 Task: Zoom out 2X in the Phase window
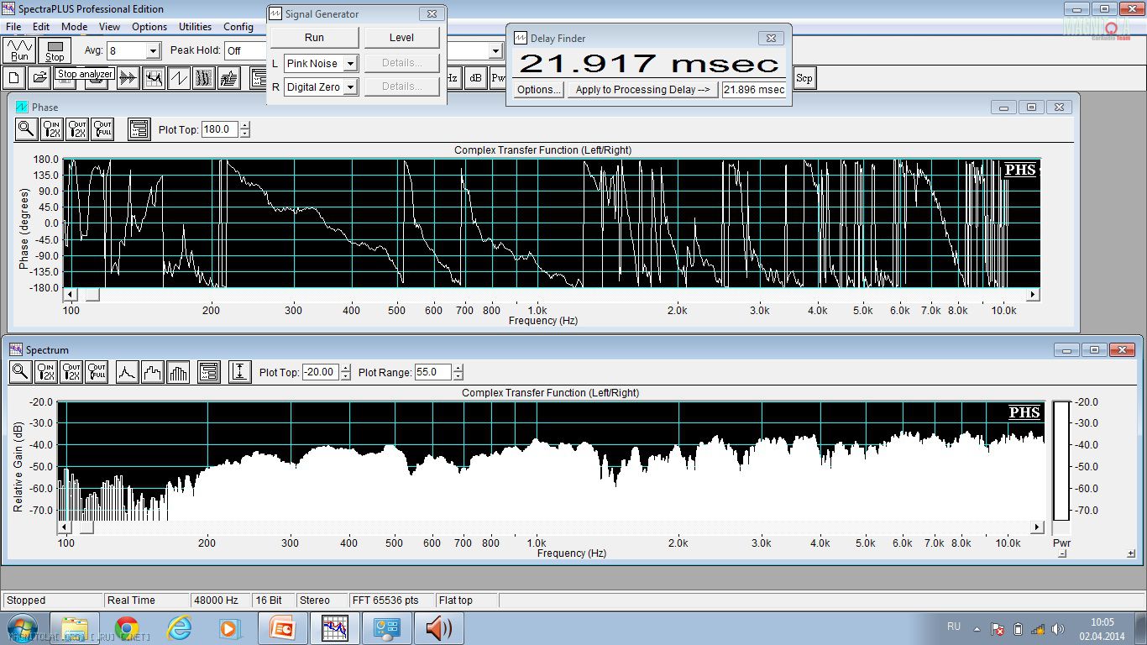76,129
